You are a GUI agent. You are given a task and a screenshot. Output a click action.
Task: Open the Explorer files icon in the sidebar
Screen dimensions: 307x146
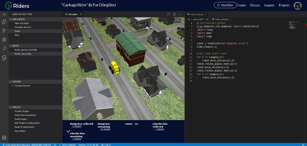[x=4, y=22]
